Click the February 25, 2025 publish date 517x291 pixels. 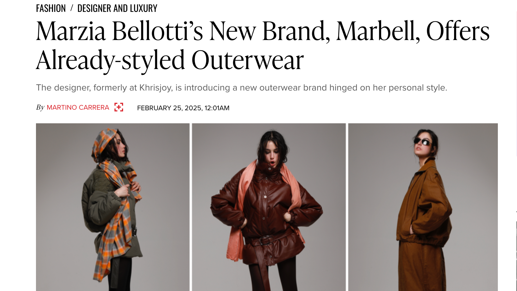click(x=169, y=108)
